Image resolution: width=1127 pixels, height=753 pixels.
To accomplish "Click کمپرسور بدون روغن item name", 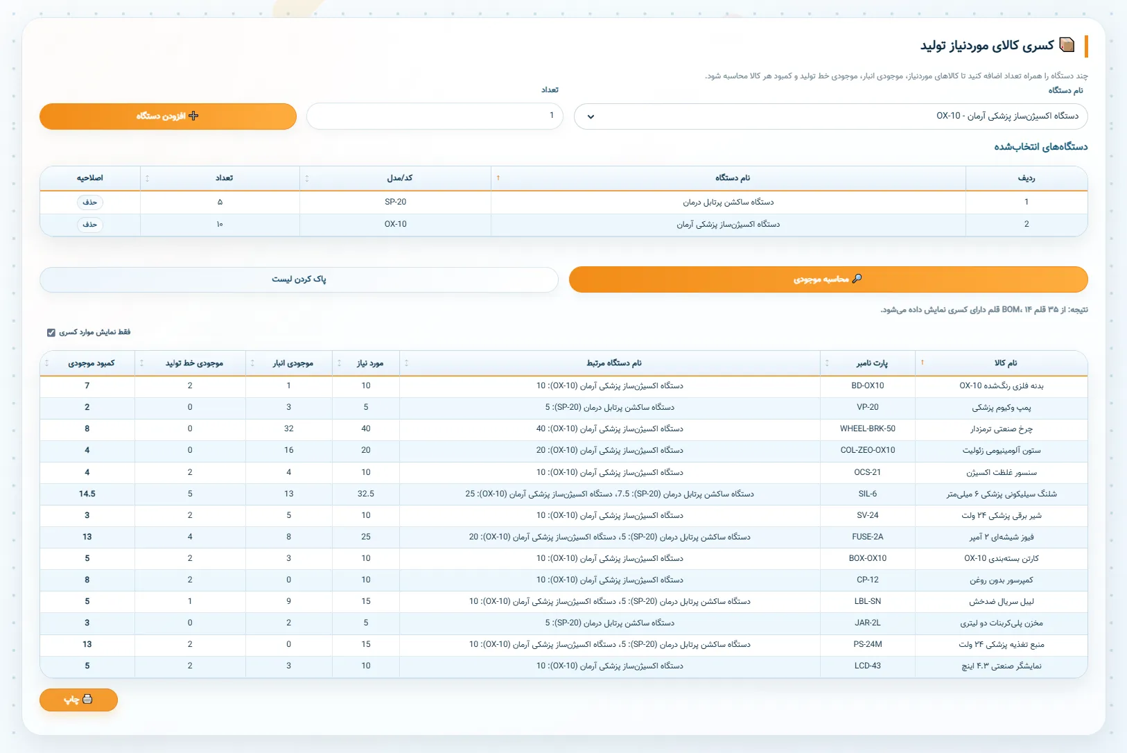I will point(1002,580).
